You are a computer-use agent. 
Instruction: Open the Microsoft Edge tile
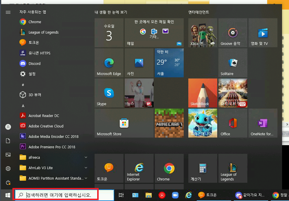click(x=109, y=63)
